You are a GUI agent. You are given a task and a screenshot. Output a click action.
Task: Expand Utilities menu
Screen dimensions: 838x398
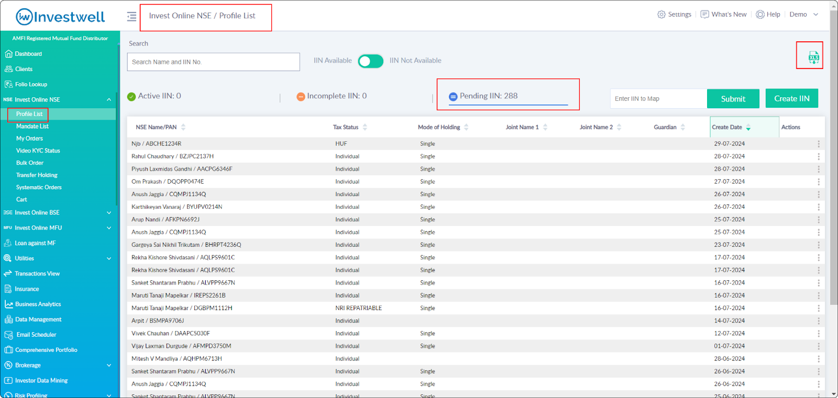[109, 258]
